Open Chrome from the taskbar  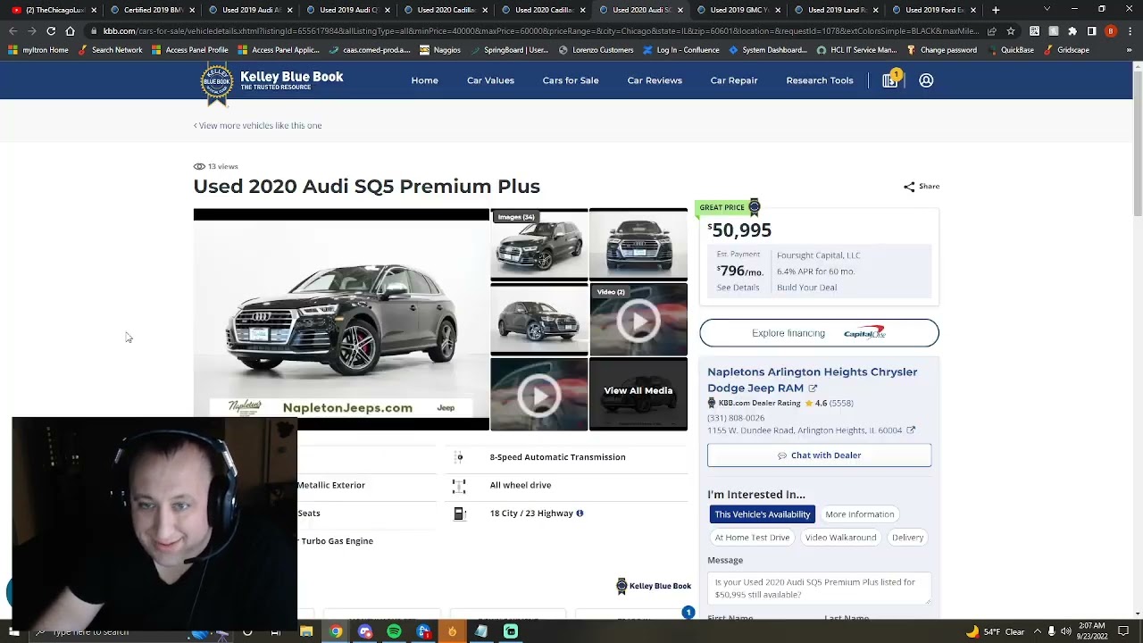(x=336, y=631)
